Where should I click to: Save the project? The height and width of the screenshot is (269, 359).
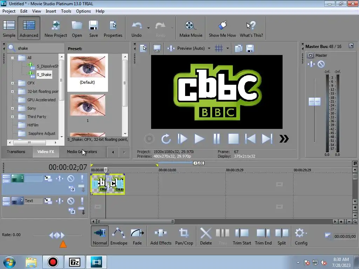(93, 29)
